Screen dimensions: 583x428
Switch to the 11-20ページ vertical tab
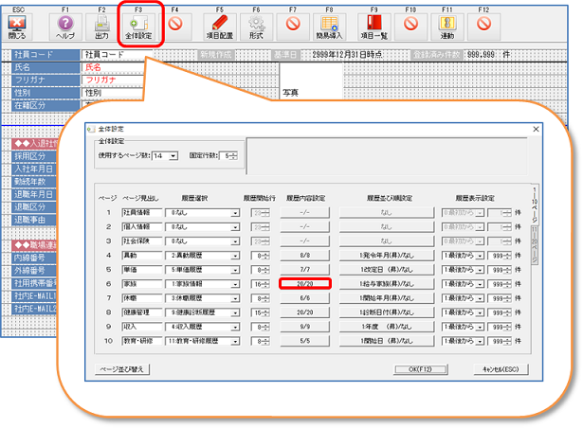(x=537, y=246)
